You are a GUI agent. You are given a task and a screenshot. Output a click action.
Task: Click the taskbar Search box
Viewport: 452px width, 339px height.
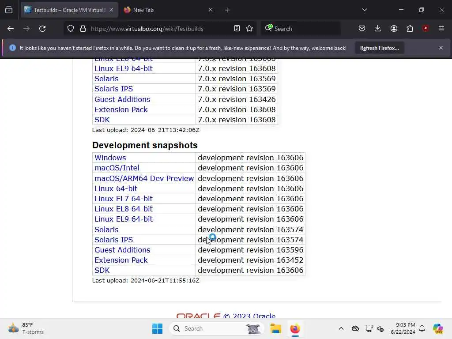click(x=216, y=328)
